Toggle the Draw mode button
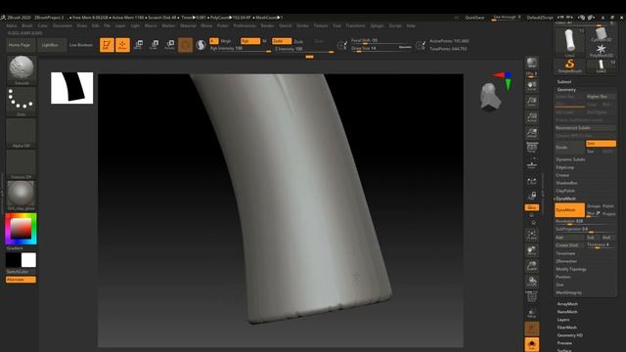 [122, 45]
